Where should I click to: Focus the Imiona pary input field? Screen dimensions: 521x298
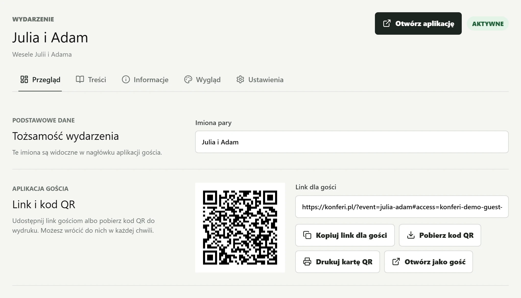[352, 142]
